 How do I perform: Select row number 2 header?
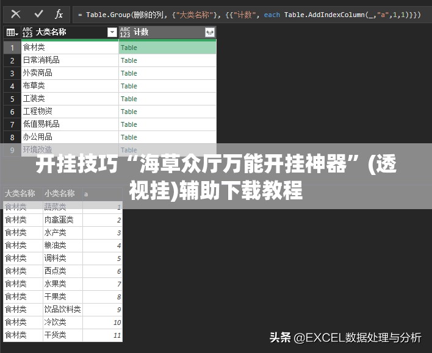point(12,60)
